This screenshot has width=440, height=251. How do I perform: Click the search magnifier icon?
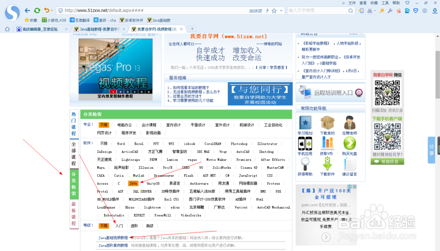(351, 11)
